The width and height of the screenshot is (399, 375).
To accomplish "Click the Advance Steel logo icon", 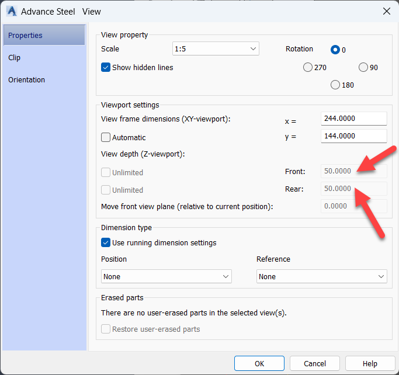I will pyautogui.click(x=12, y=12).
